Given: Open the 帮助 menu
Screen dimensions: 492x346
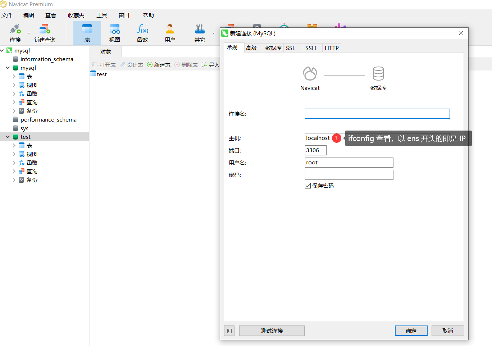Looking at the screenshot, I should click(x=149, y=15).
